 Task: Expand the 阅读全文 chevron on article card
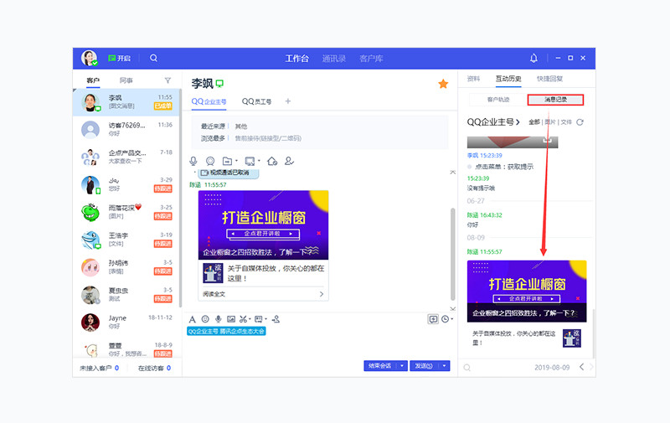(322, 294)
